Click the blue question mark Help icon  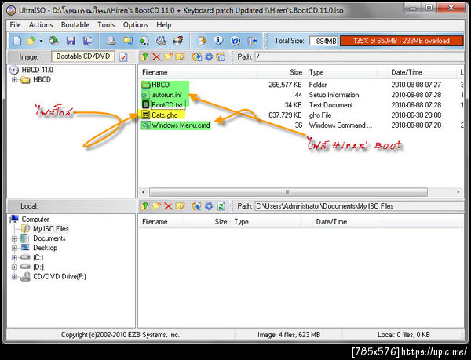point(235,41)
